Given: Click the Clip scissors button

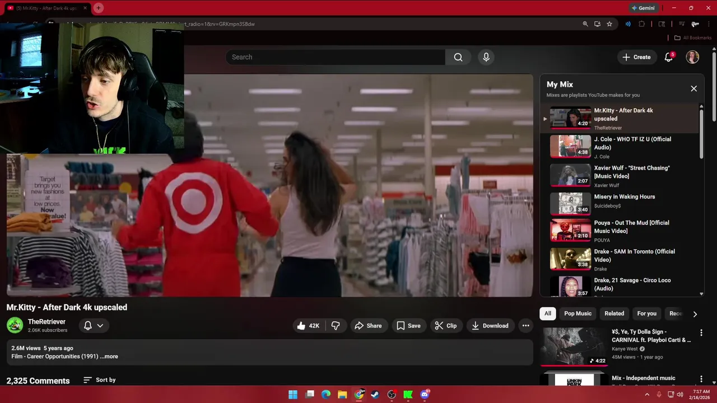Looking at the screenshot, I should [x=446, y=326].
